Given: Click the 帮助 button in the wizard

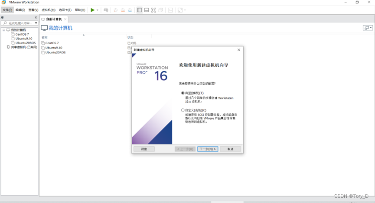Looking at the screenshot, I should 144,149.
